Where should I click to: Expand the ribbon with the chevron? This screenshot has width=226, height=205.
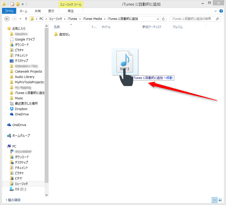click(x=216, y=11)
